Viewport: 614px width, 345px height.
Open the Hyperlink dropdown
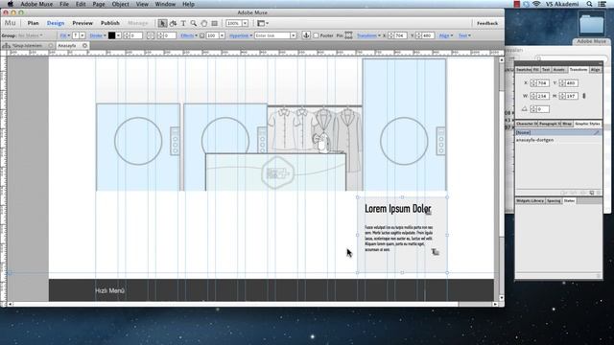(x=241, y=35)
